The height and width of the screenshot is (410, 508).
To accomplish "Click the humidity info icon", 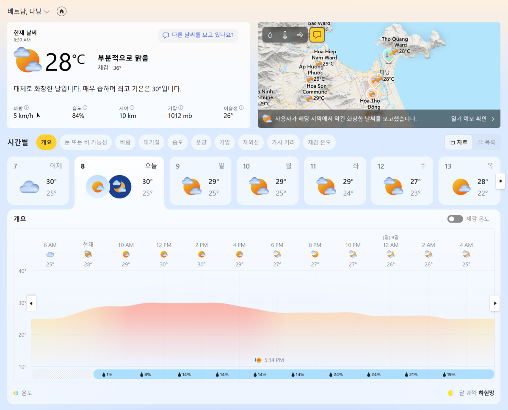I will pos(85,108).
